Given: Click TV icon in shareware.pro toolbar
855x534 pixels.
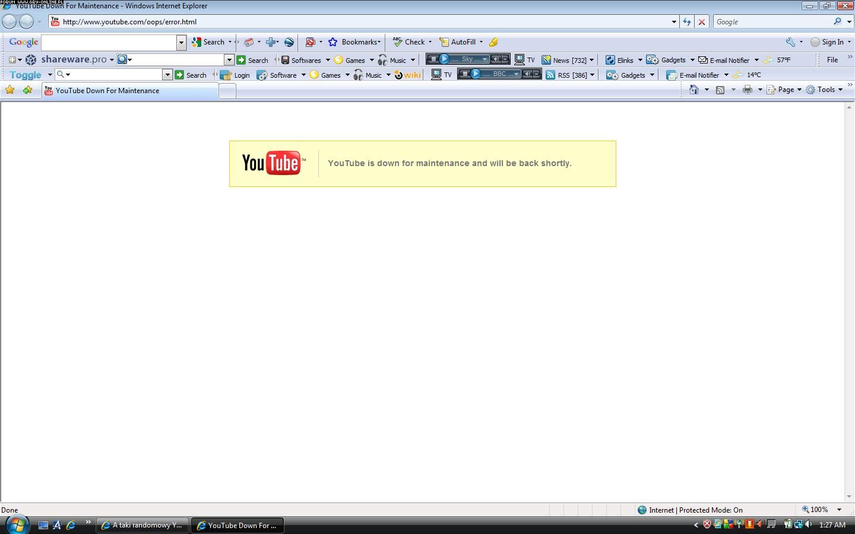Looking at the screenshot, I should pos(525,60).
